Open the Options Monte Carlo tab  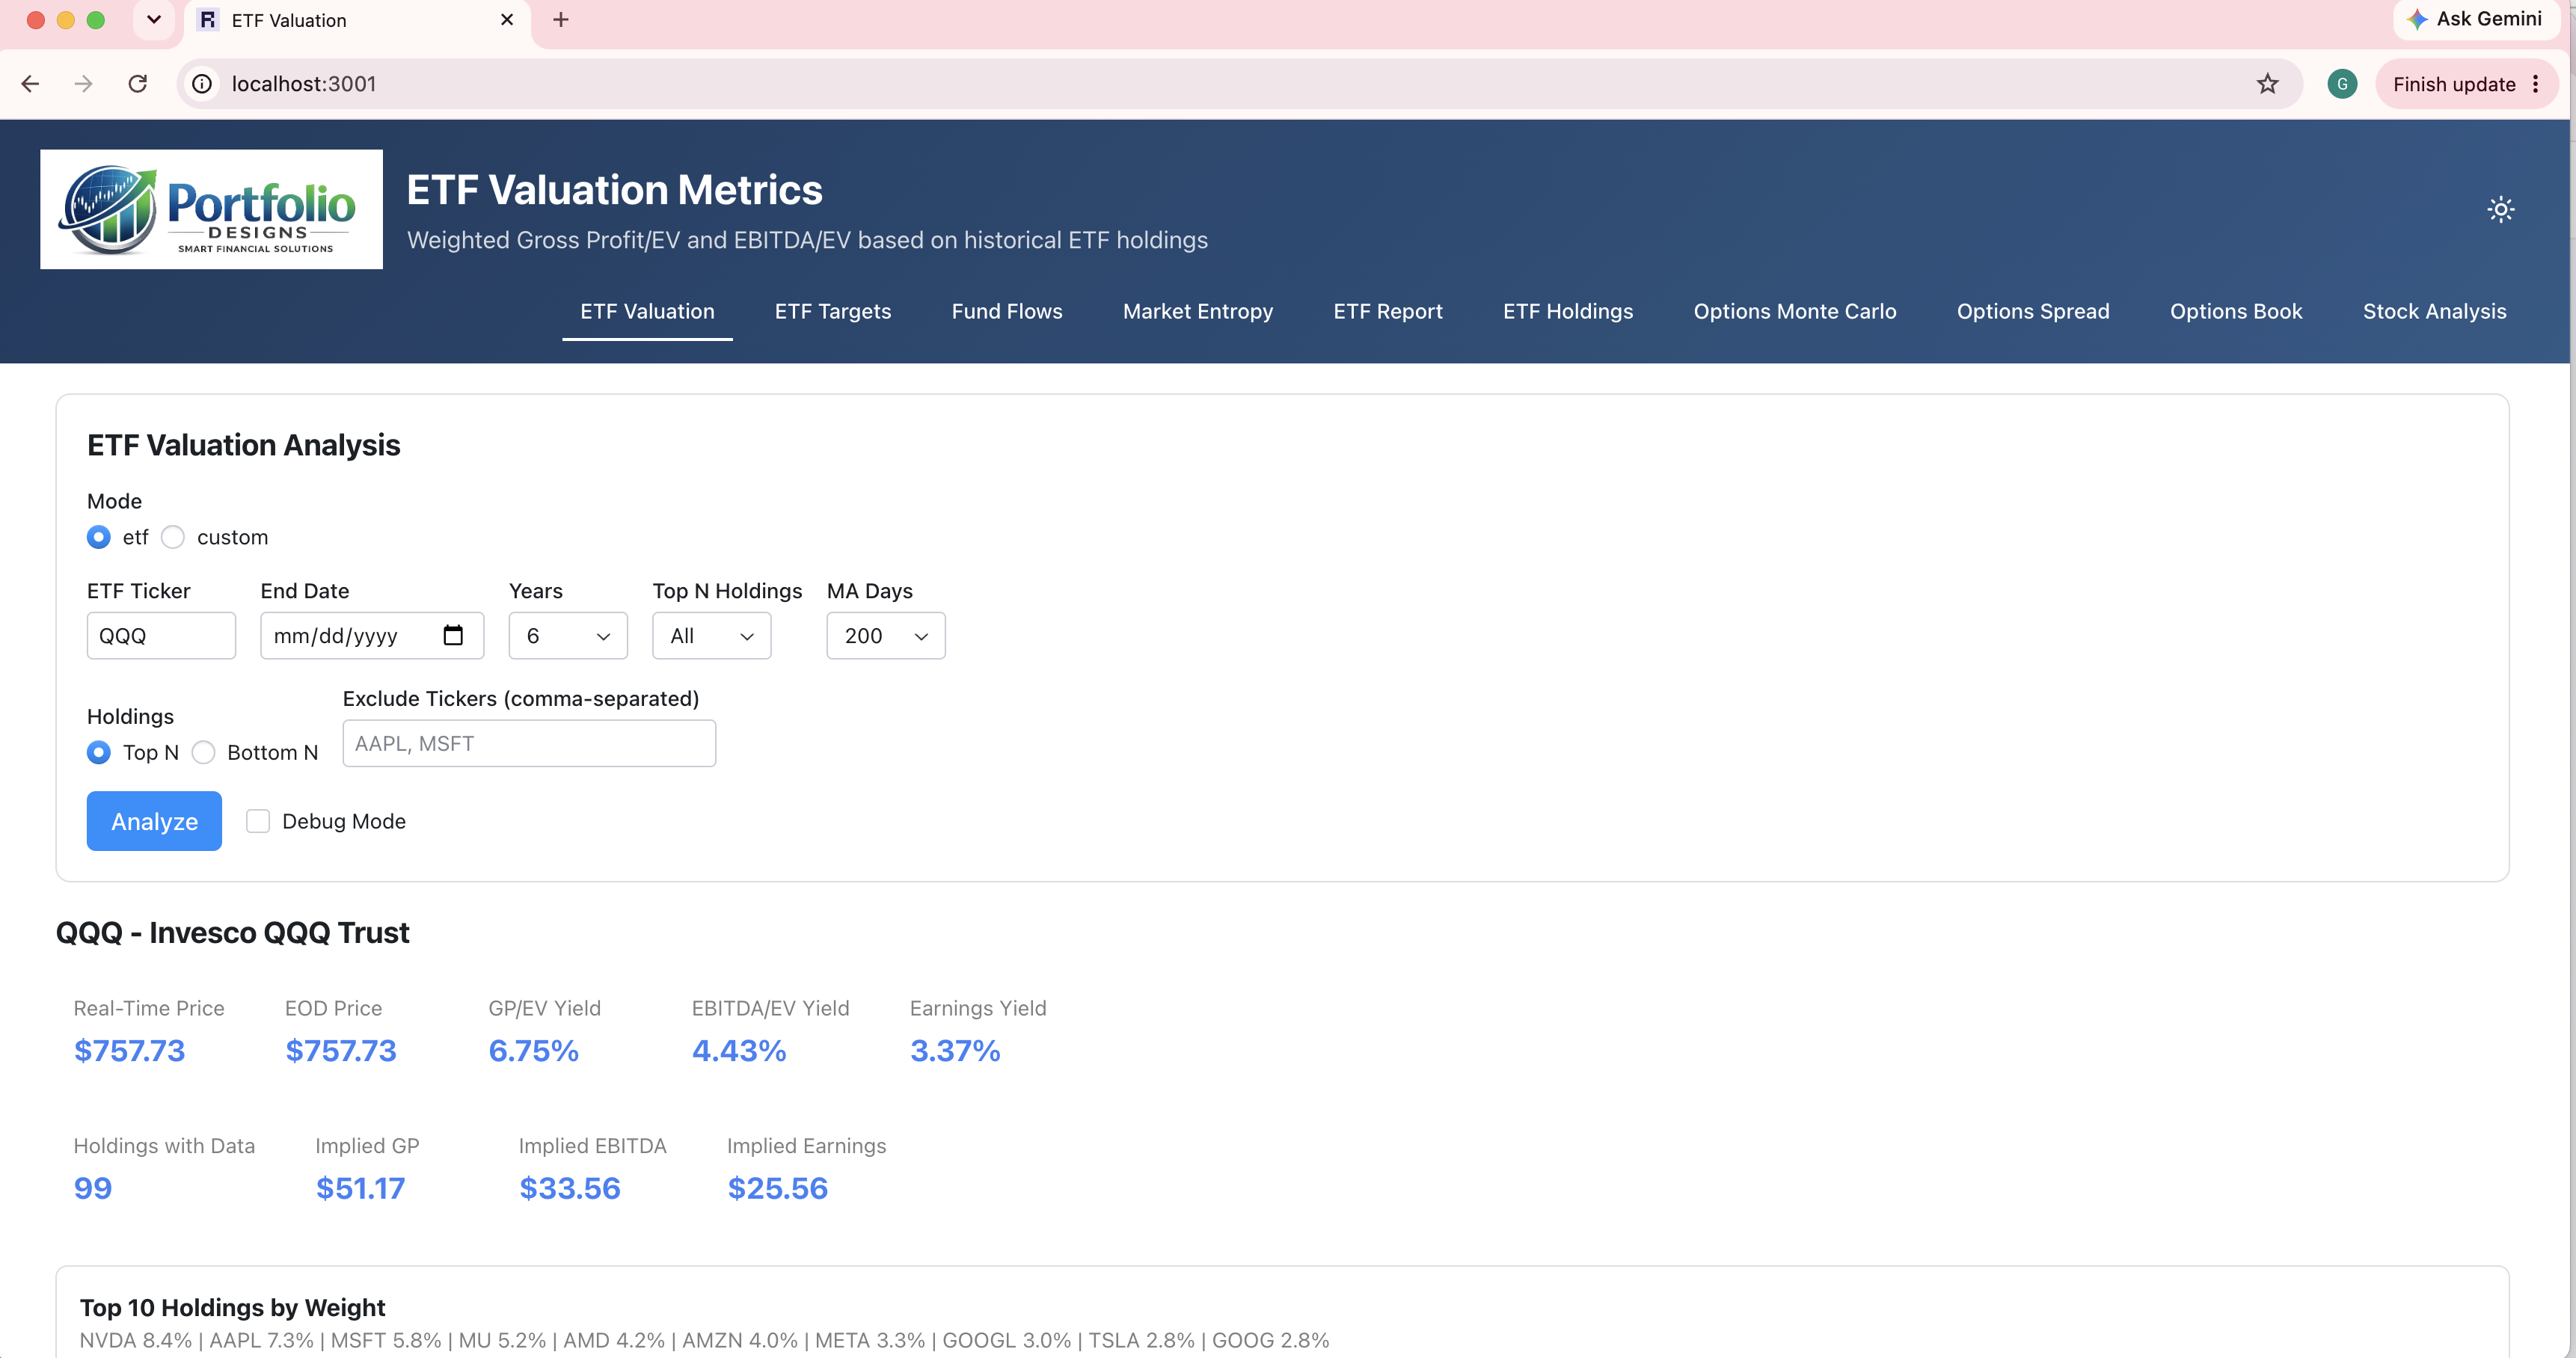pos(1795,311)
